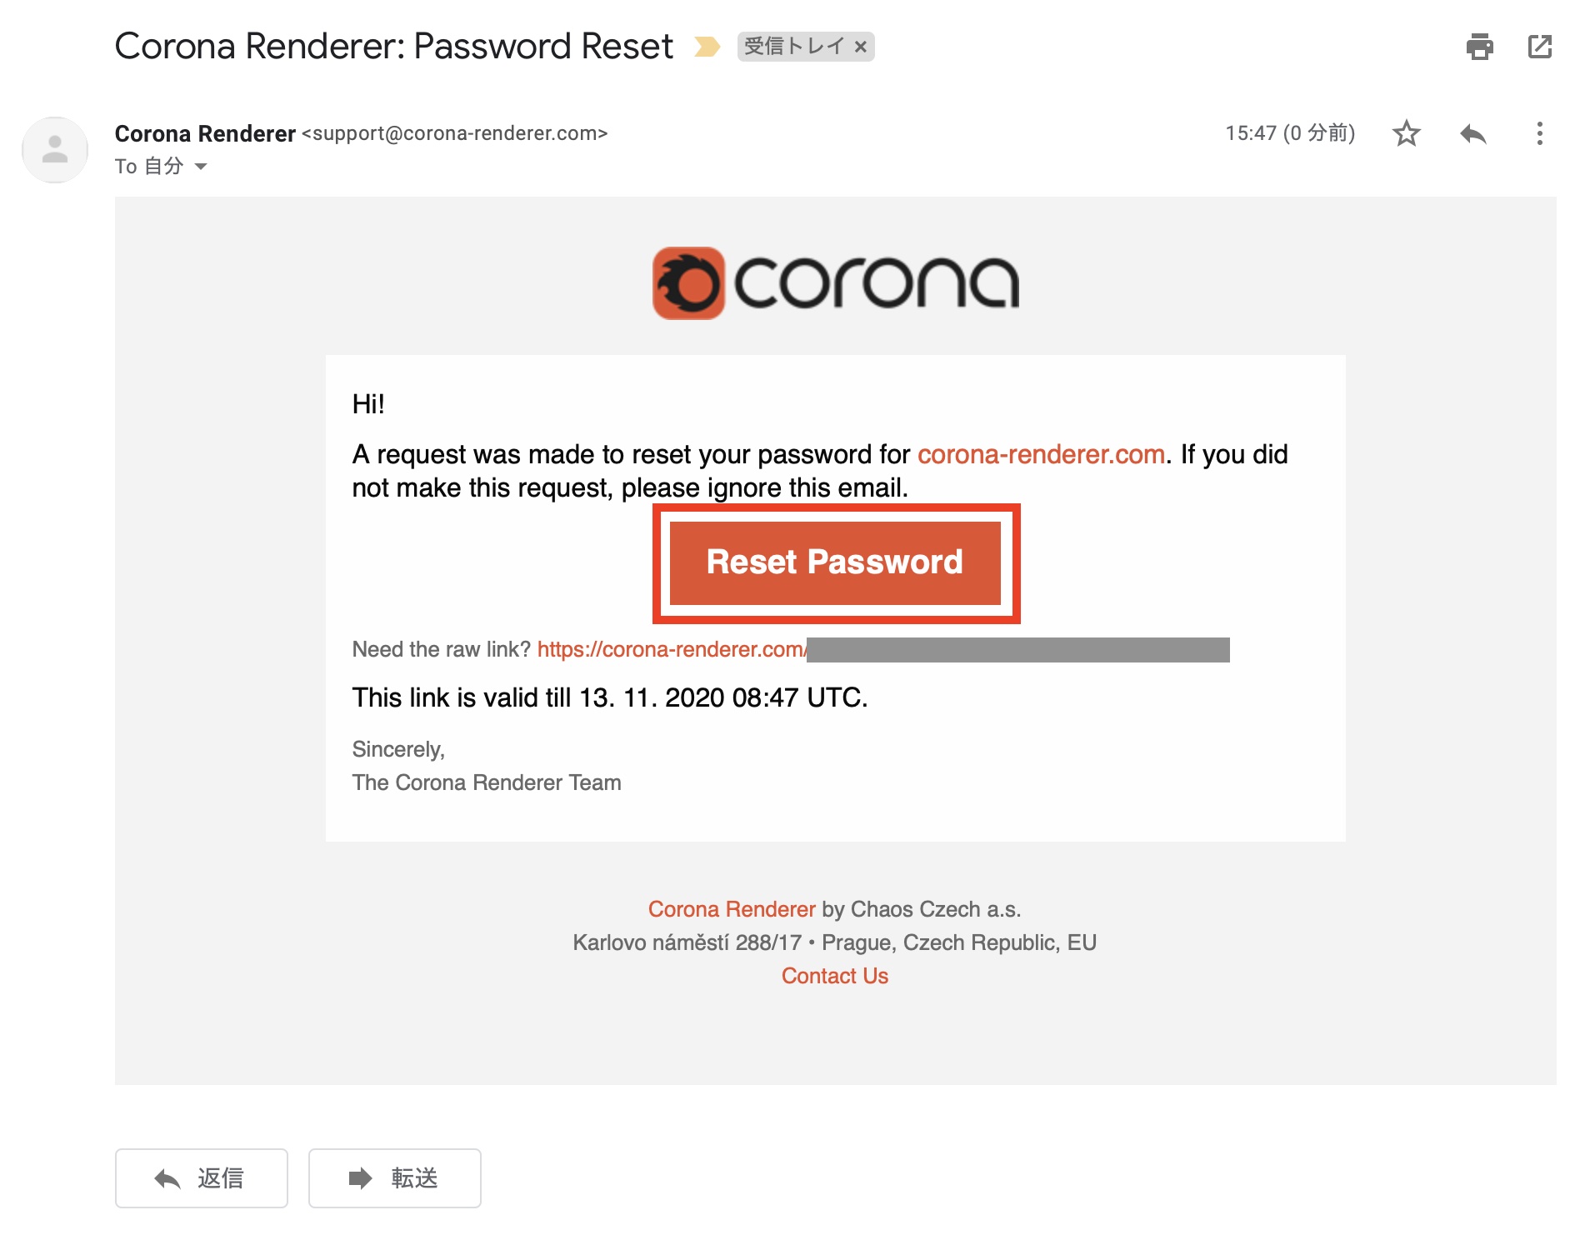Click the 転送 forward button
Viewport: 1590px width, 1250px height.
[x=394, y=1177]
